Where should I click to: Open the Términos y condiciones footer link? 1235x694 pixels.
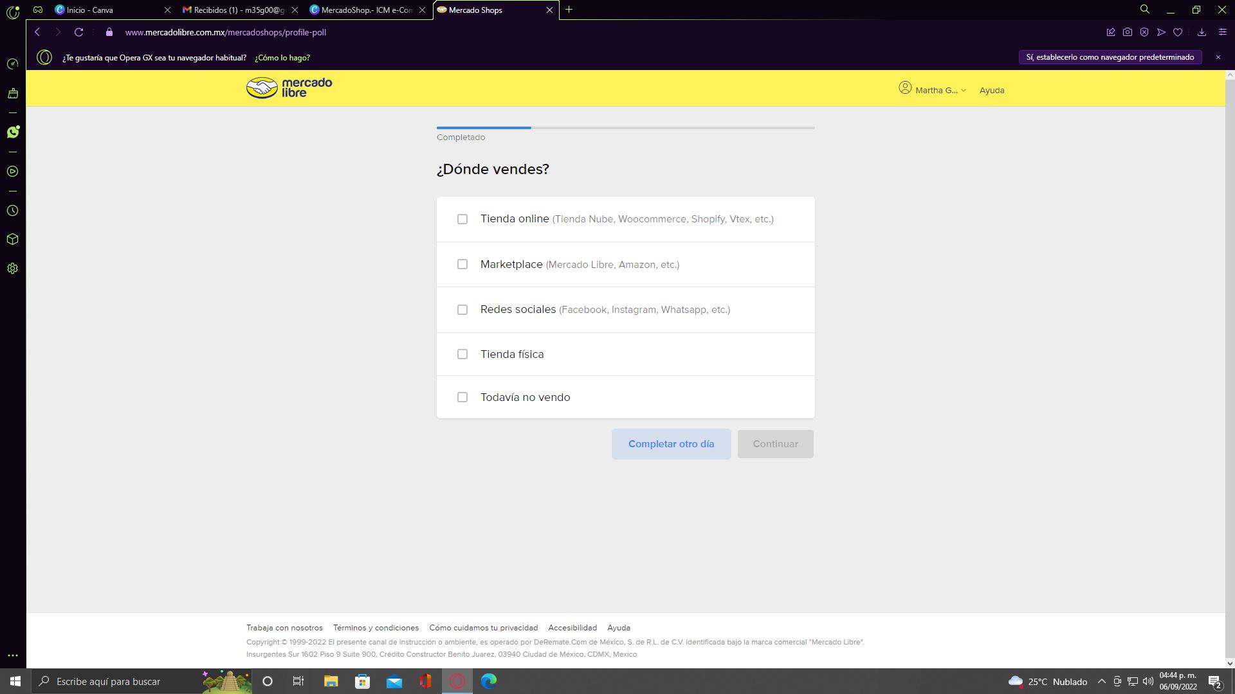click(x=376, y=628)
